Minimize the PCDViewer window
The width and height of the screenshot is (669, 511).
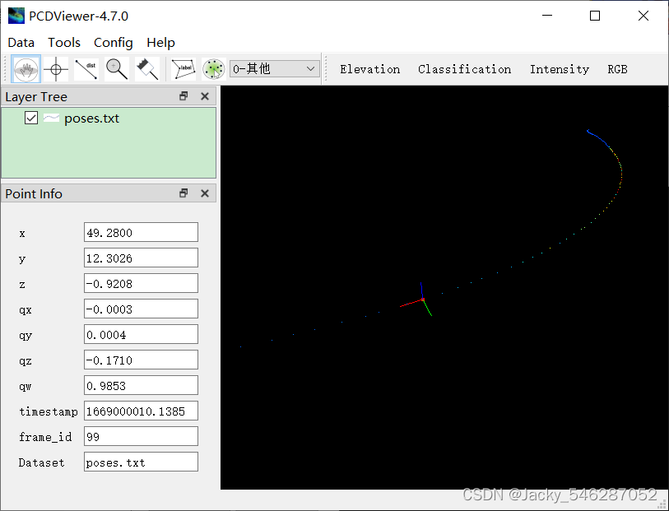[547, 16]
